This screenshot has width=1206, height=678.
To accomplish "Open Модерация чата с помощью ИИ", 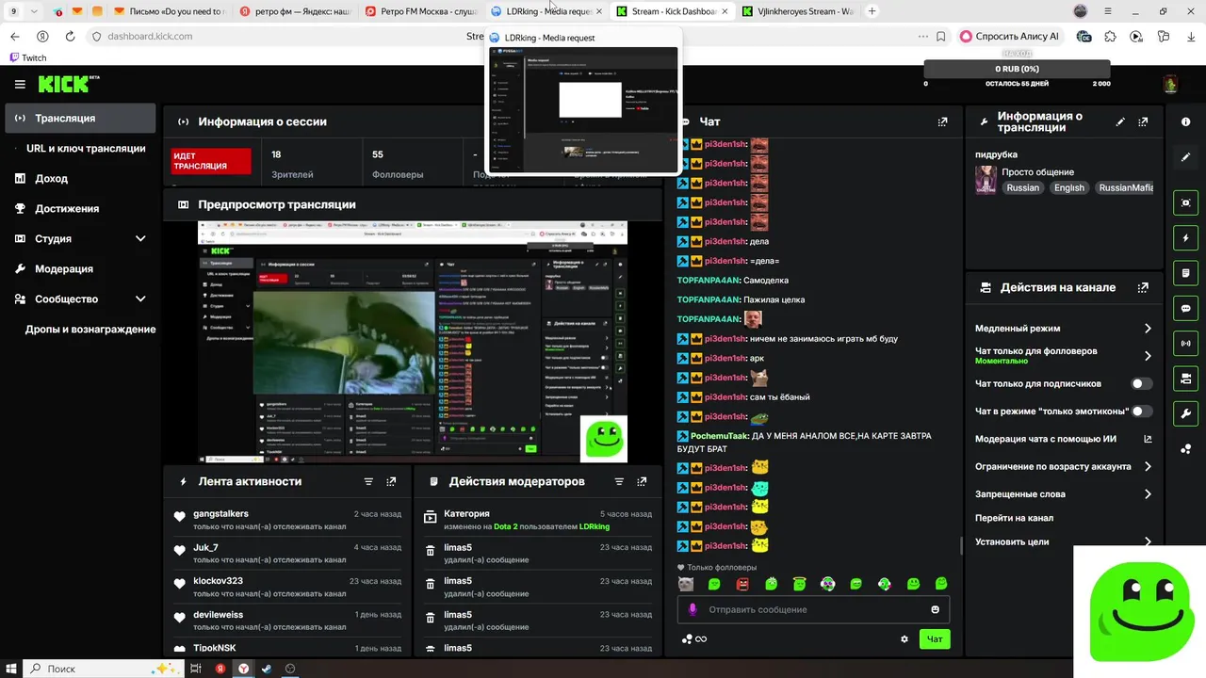I will coord(1063,439).
